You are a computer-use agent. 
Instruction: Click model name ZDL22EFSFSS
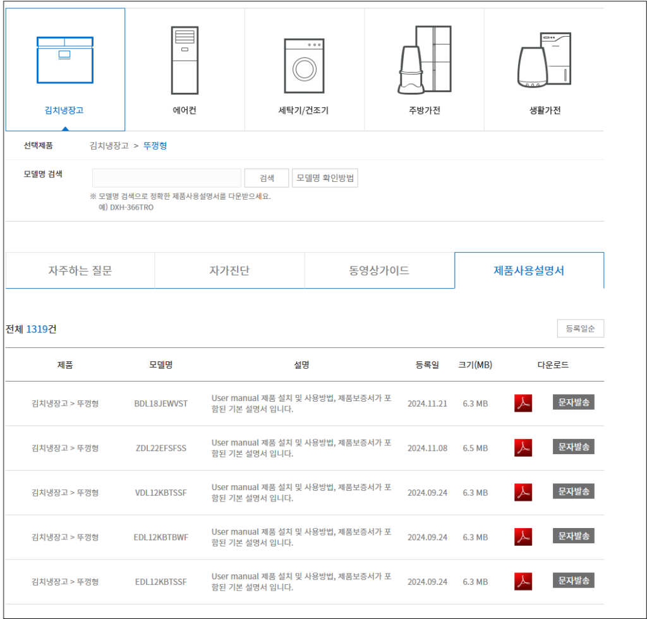(x=161, y=448)
